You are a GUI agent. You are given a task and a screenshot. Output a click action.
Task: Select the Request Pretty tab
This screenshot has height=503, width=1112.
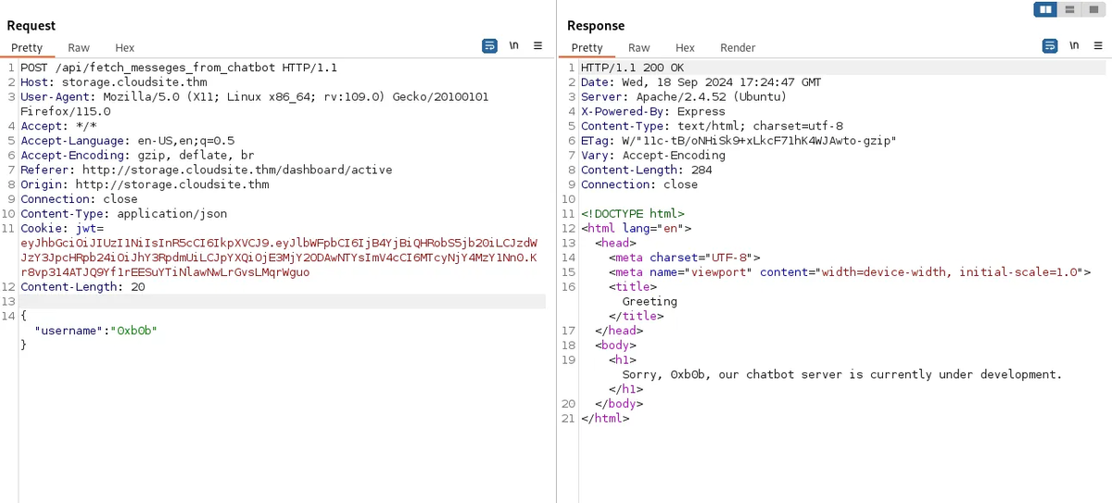click(x=27, y=47)
